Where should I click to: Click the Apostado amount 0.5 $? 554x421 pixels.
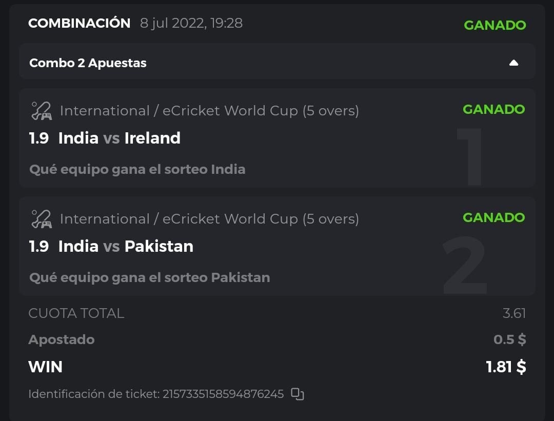(509, 339)
